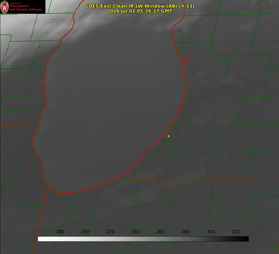279x254 pixels.
Task: Click the mid-gray center of the colorbar
Action: 143,239
